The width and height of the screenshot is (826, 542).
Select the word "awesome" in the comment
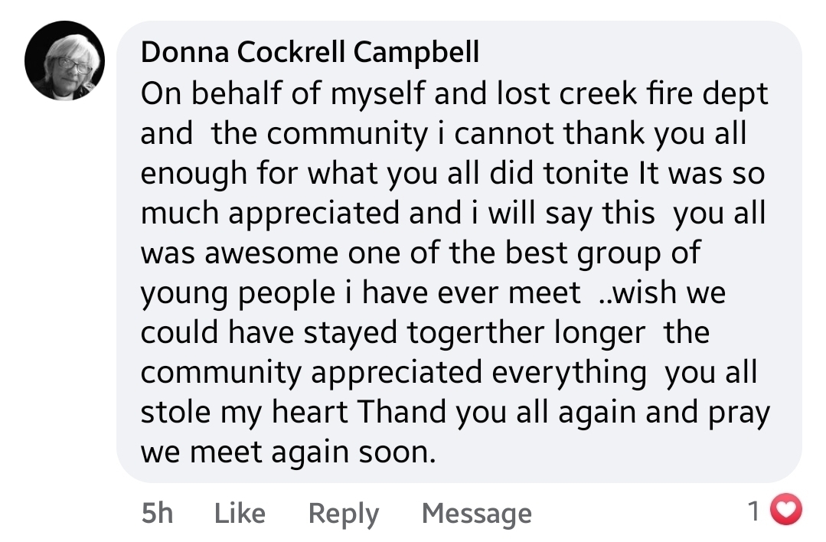[x=273, y=253]
